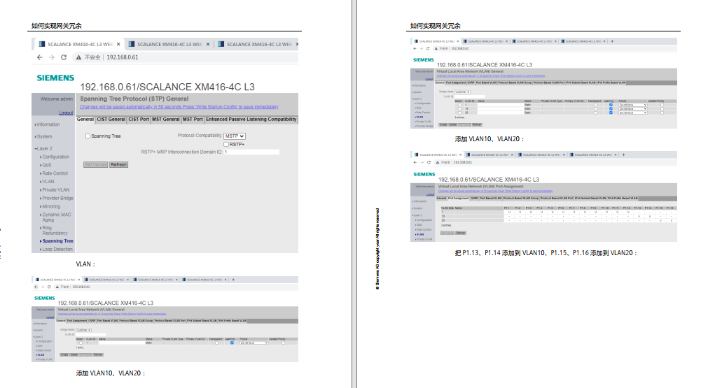Open Bridge Mode dropdown on three-entry VLAN General page
The image size is (715, 388).
(462, 92)
